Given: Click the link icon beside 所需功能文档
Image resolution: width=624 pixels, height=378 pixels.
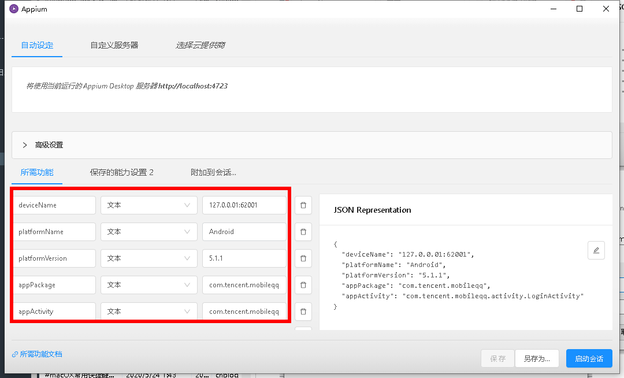Looking at the screenshot, I should [15, 354].
